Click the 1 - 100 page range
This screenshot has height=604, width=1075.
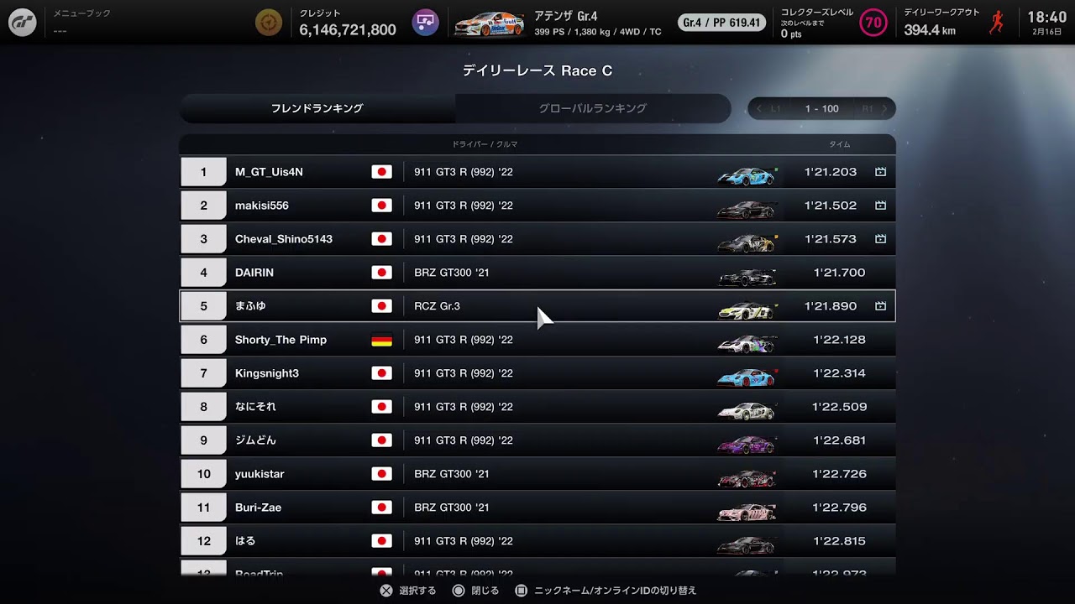(x=821, y=109)
